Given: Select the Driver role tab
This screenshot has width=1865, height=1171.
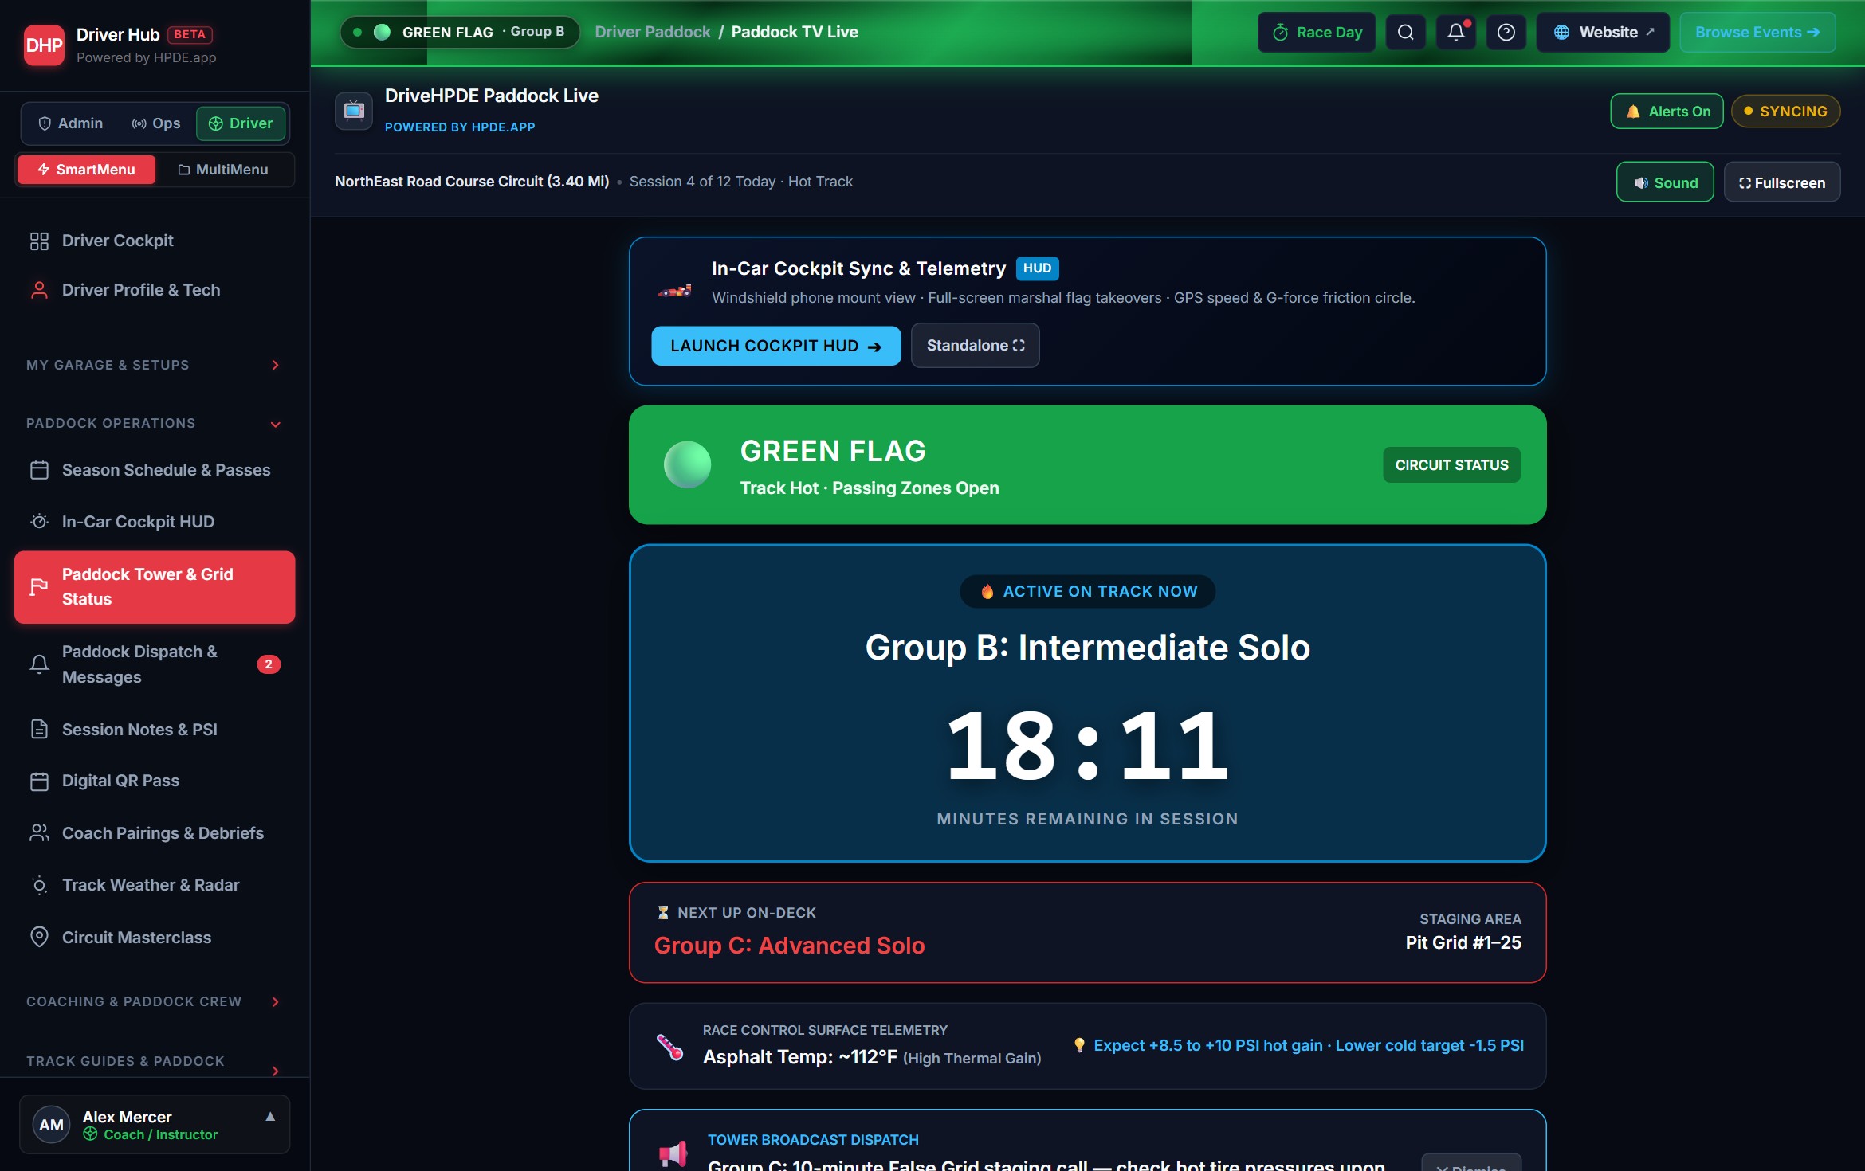Looking at the screenshot, I should [241, 123].
